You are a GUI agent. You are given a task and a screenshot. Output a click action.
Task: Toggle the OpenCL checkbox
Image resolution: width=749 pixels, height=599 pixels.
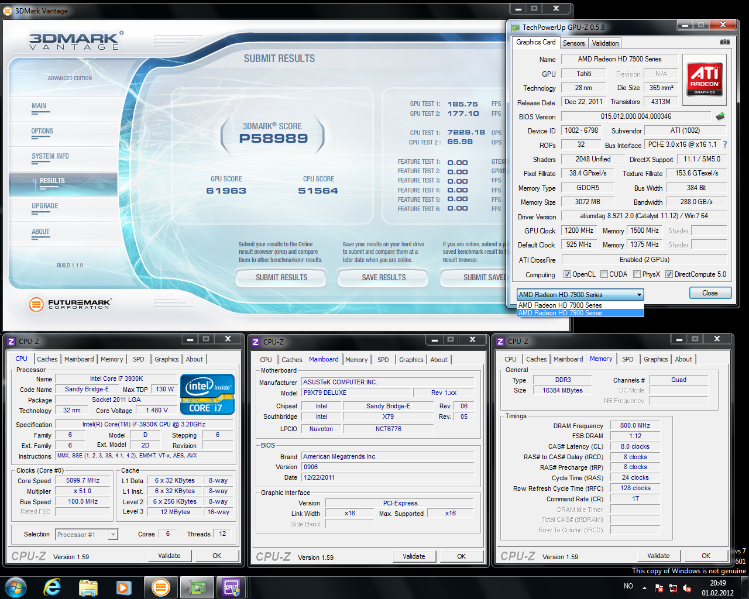pos(567,274)
